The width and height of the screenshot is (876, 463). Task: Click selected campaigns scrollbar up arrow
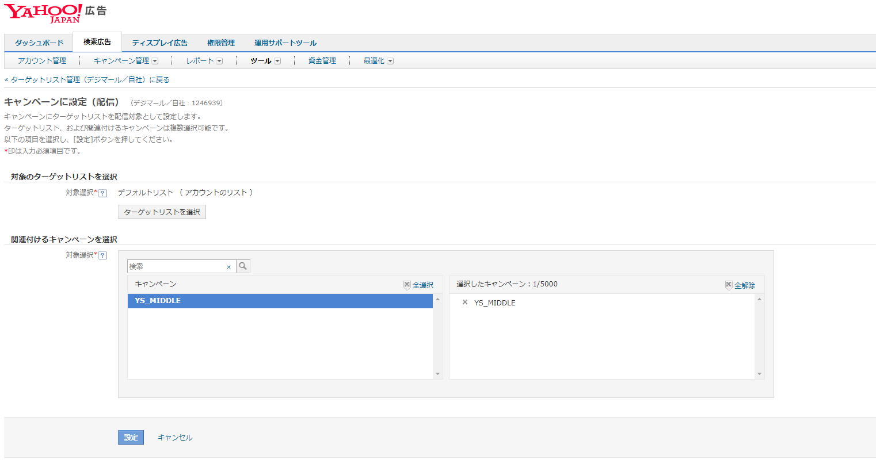759,299
